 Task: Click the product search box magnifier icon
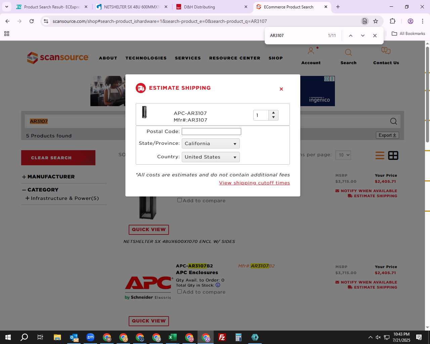coord(393,121)
